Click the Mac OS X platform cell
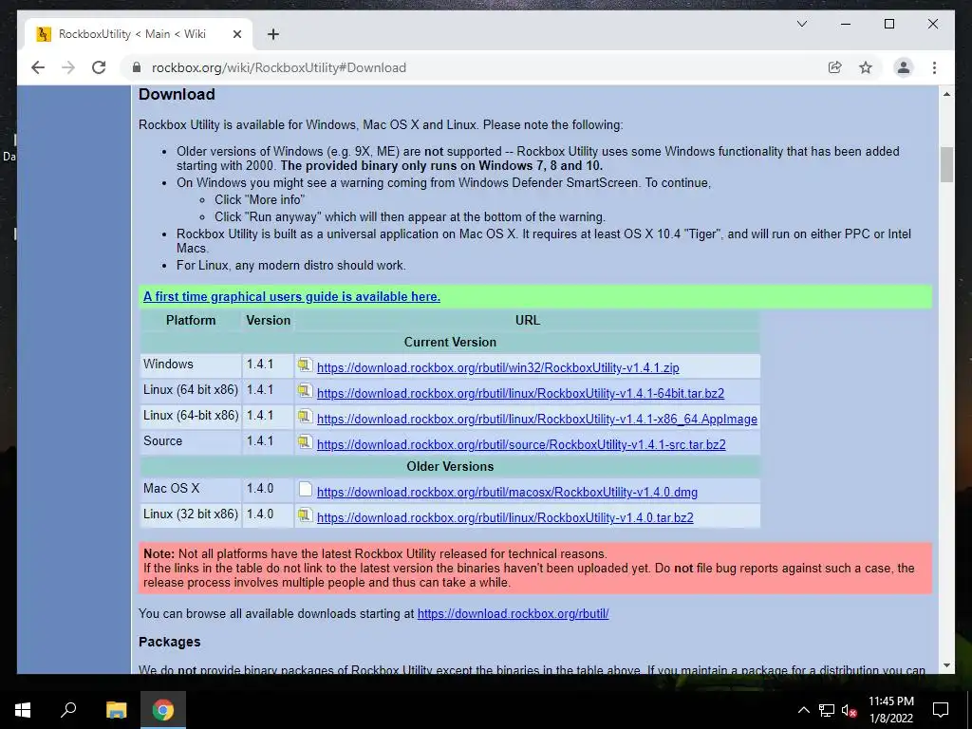This screenshot has width=972, height=729. click(191, 491)
